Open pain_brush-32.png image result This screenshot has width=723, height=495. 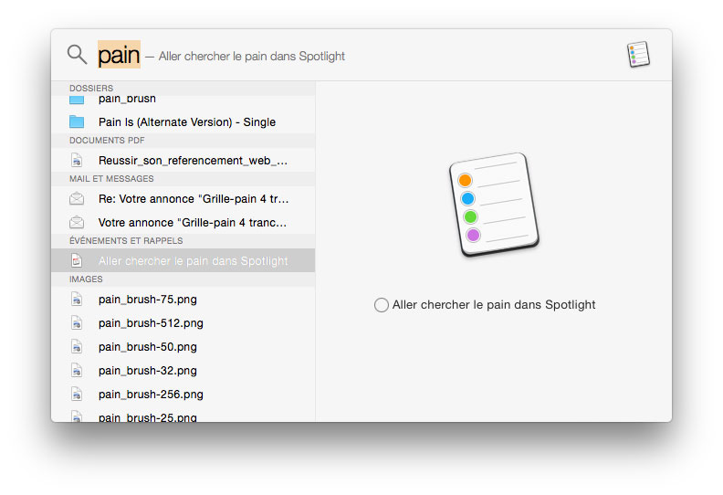point(183,371)
